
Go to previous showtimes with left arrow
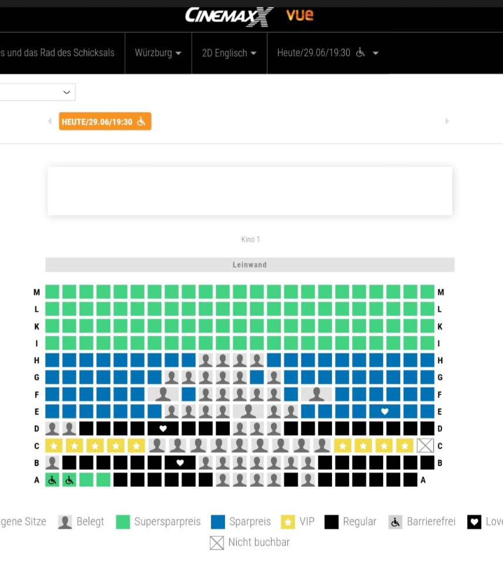(x=50, y=122)
